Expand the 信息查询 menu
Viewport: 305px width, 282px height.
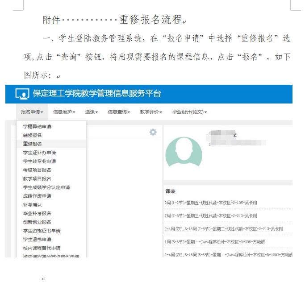[x=119, y=112]
